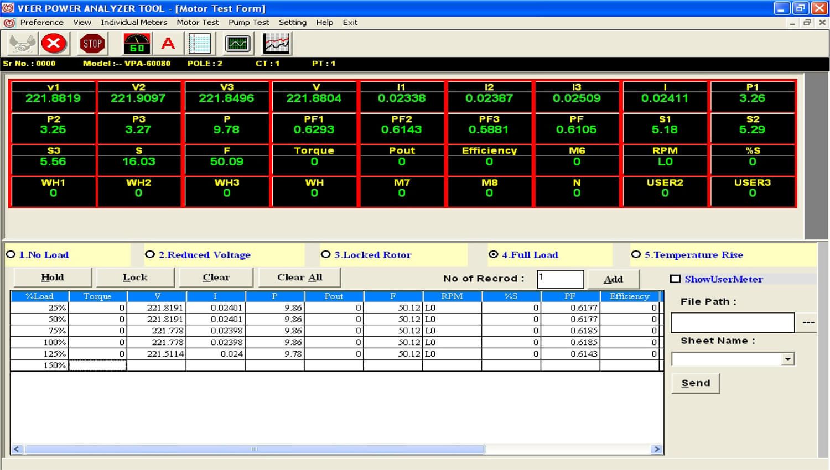Enable the ShowUserMeter checkbox
The image size is (830, 470).
point(675,279)
